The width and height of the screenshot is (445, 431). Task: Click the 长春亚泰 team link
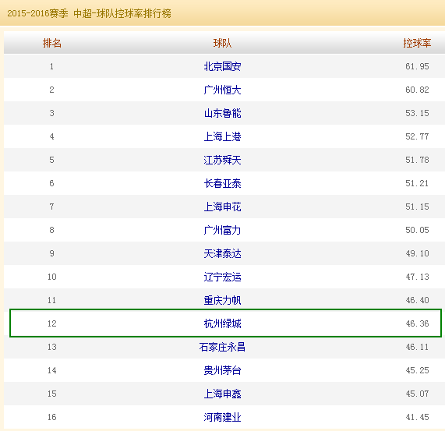click(222, 183)
